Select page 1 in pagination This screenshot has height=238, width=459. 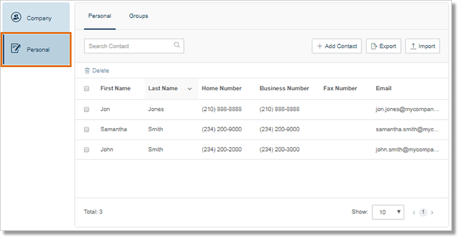tap(423, 212)
